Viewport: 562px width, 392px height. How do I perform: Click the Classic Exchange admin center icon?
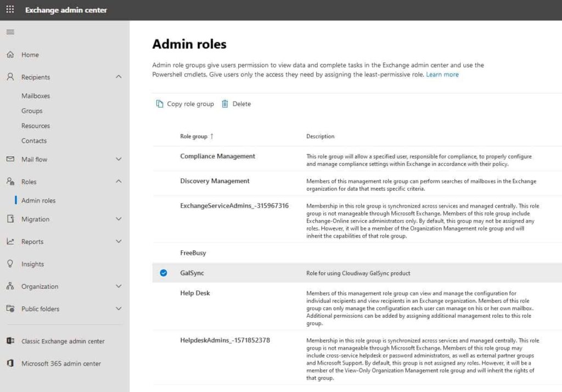click(x=10, y=341)
